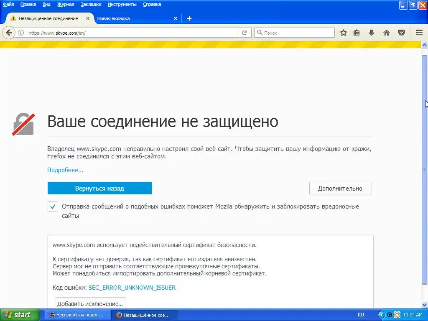This screenshot has width=428, height=321.
Task: Click the RU language indicator
Action: pos(361,315)
